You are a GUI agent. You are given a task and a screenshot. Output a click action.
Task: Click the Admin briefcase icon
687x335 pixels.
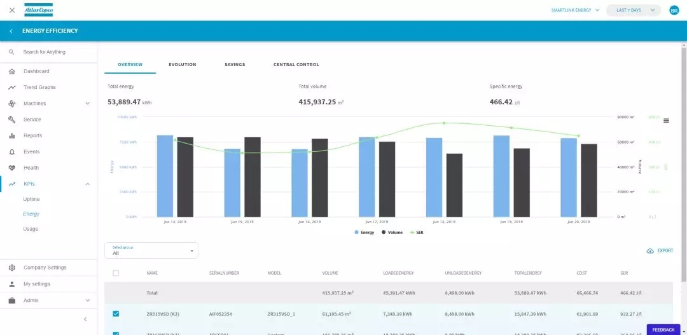point(12,301)
